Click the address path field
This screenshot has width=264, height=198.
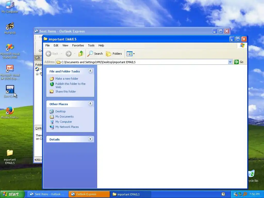142,62
